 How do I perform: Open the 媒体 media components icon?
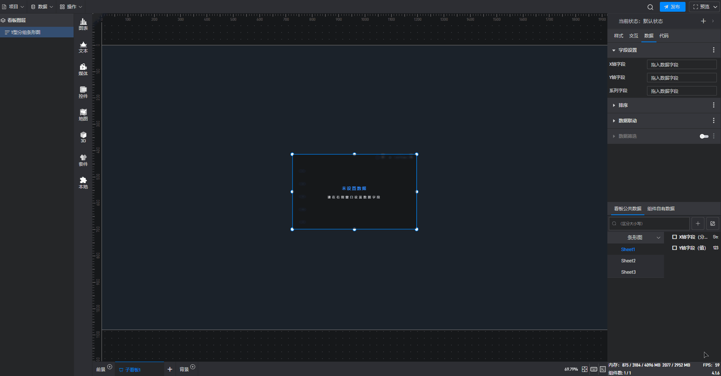83,69
